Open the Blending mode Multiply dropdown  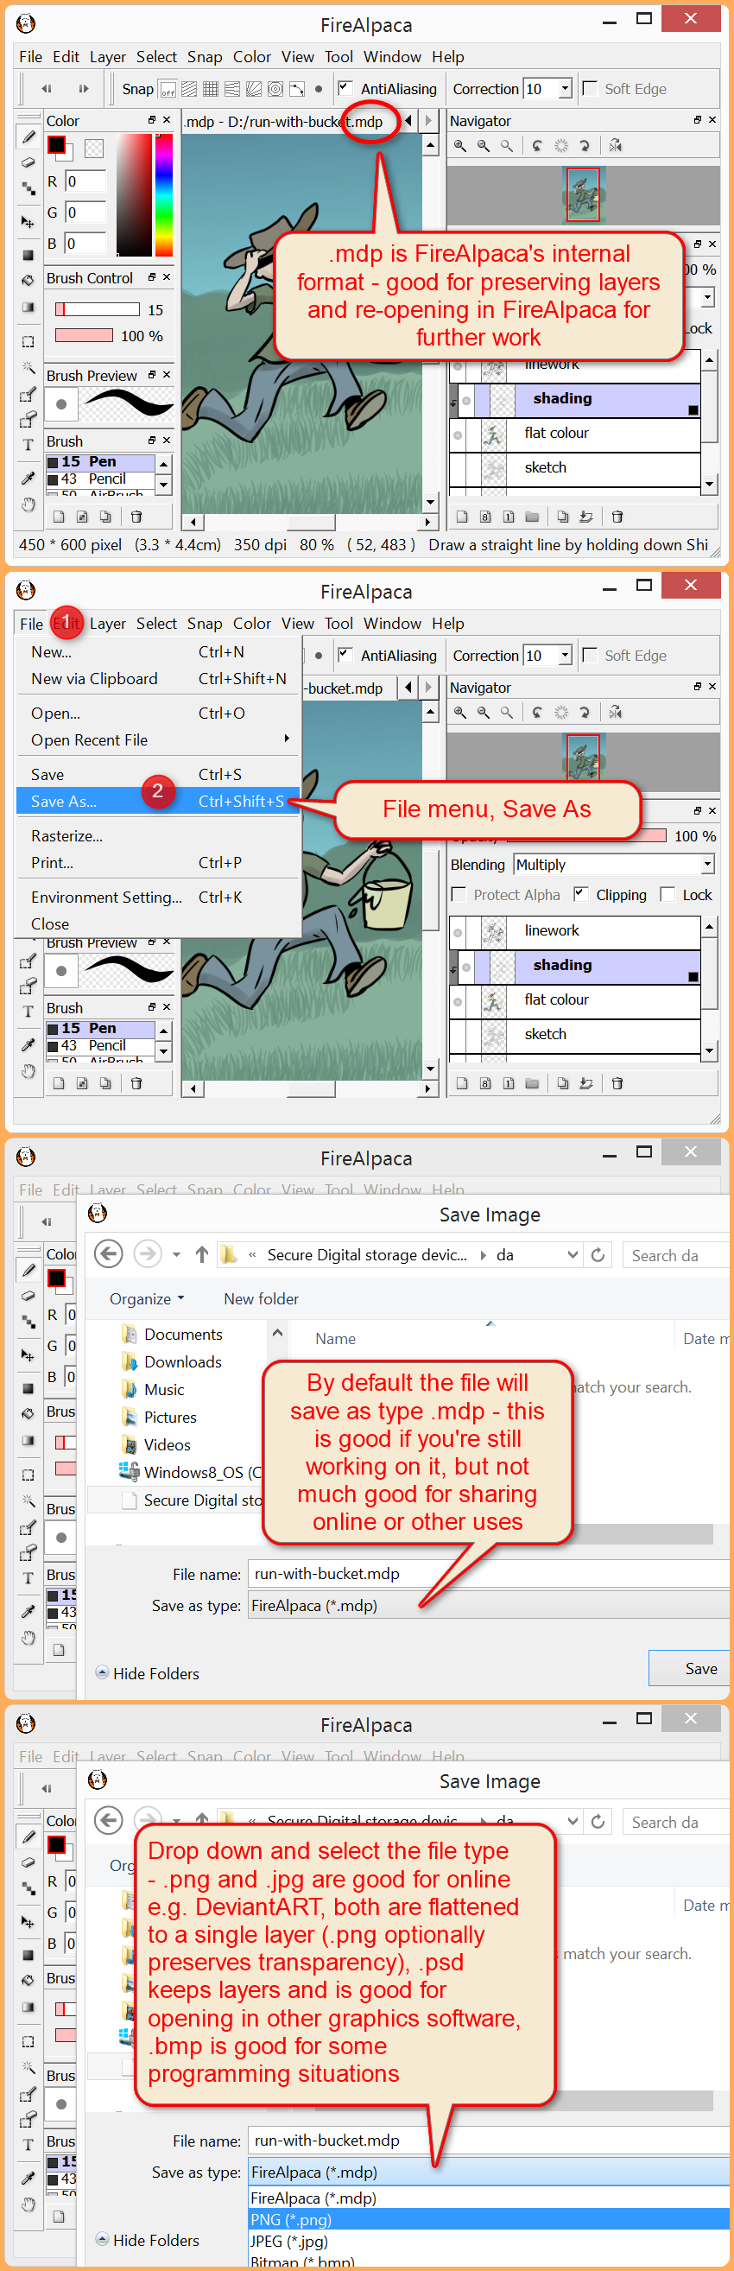tap(614, 865)
